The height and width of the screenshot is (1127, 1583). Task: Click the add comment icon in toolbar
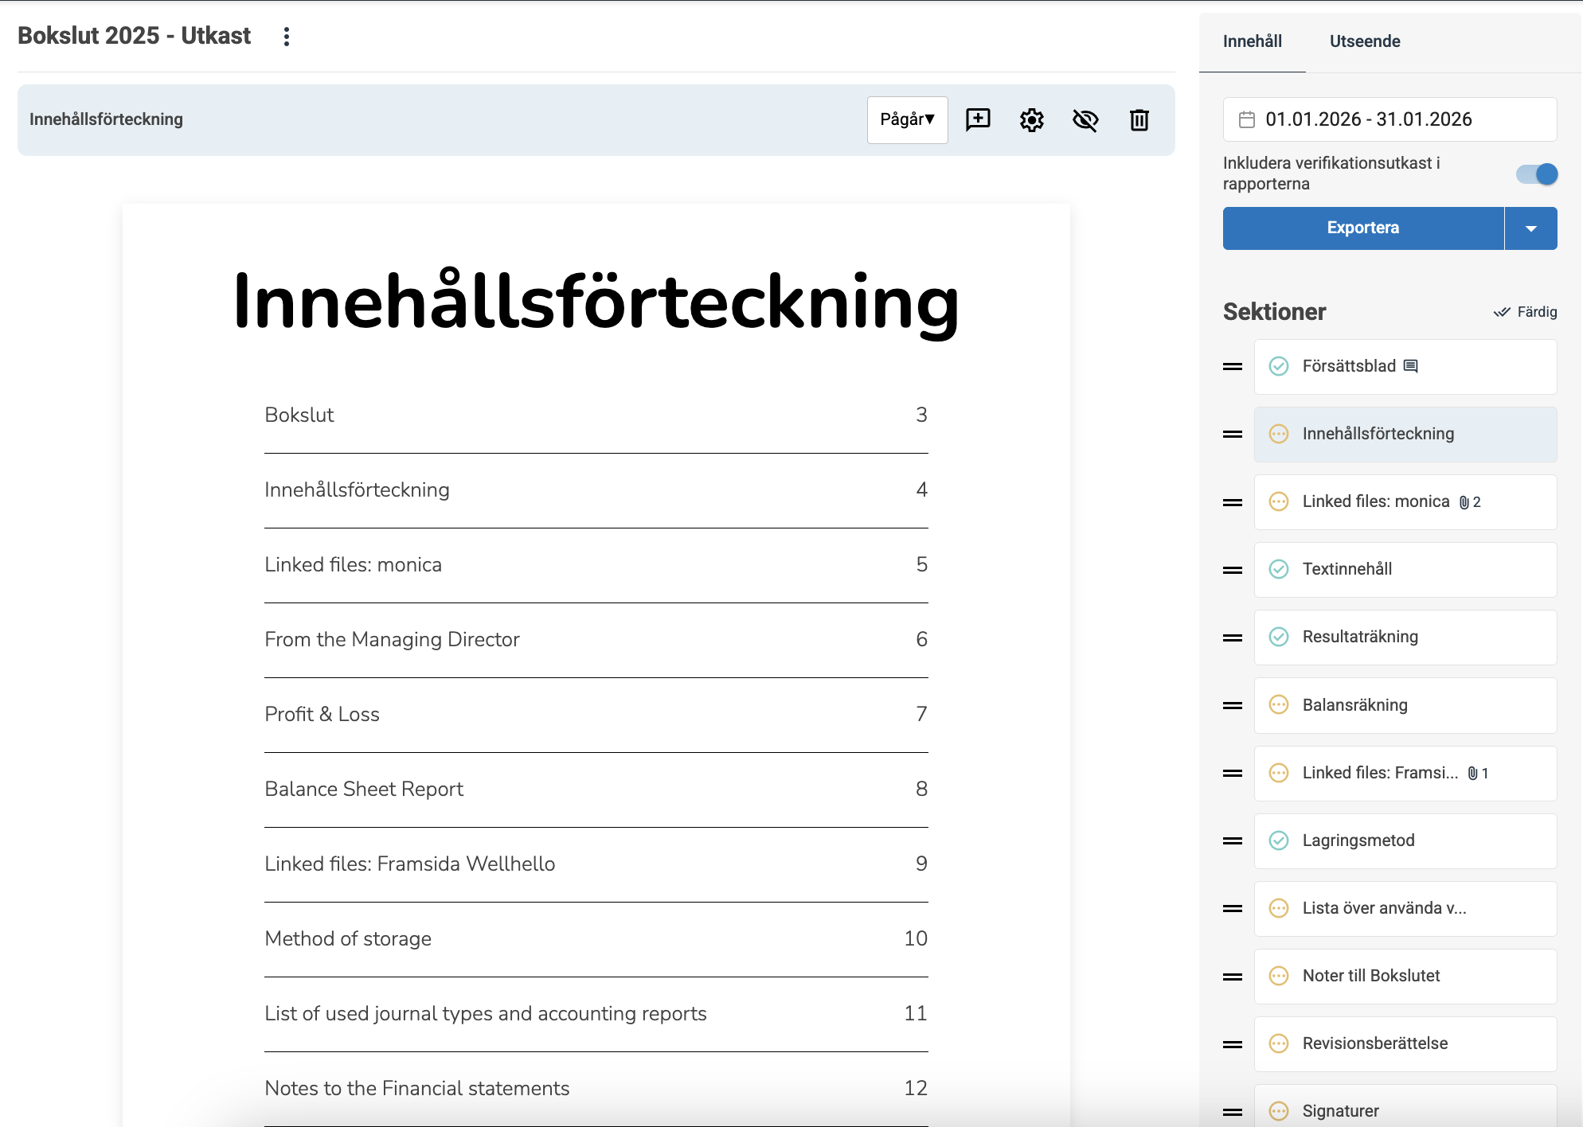pyautogui.click(x=978, y=120)
